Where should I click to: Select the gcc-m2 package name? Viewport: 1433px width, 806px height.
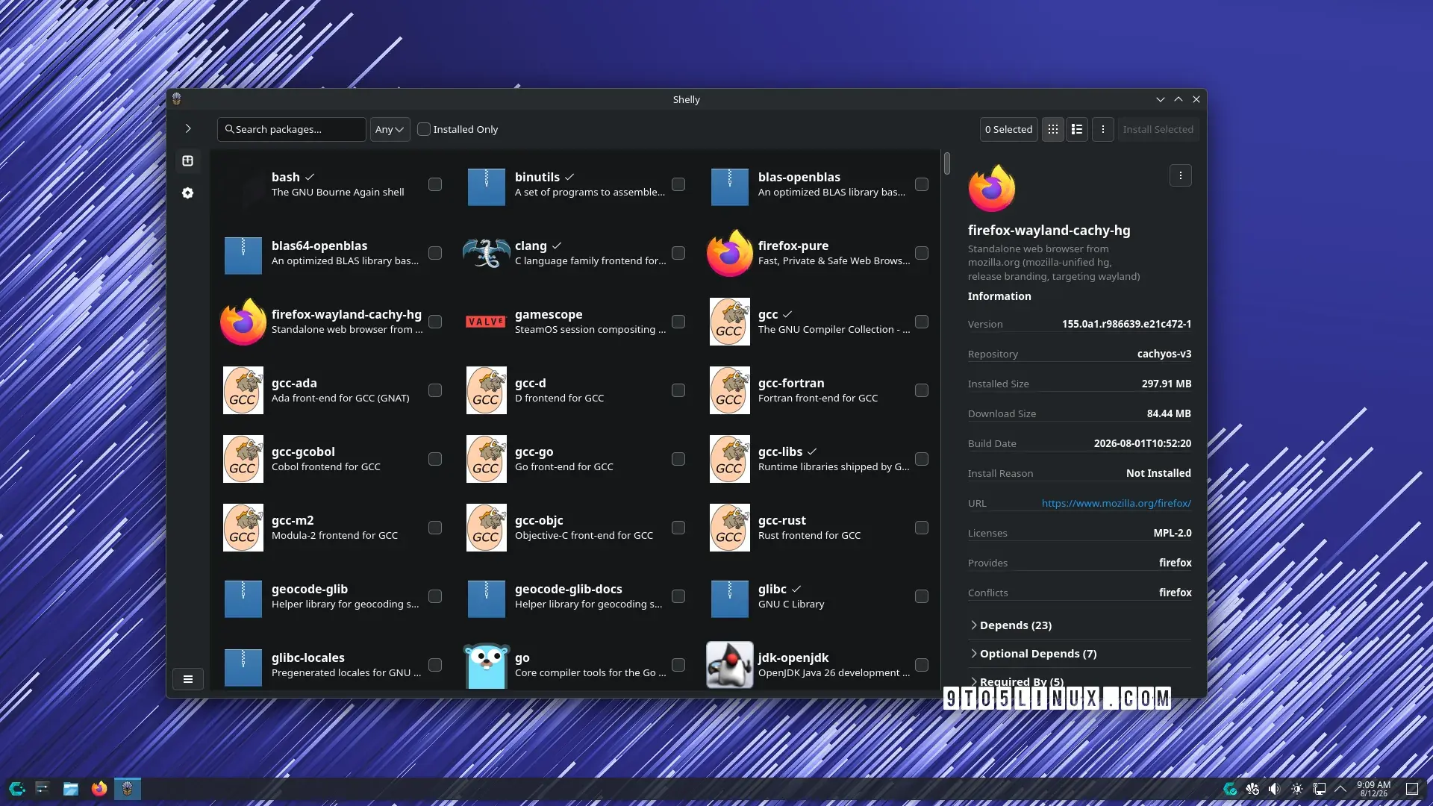coord(293,520)
